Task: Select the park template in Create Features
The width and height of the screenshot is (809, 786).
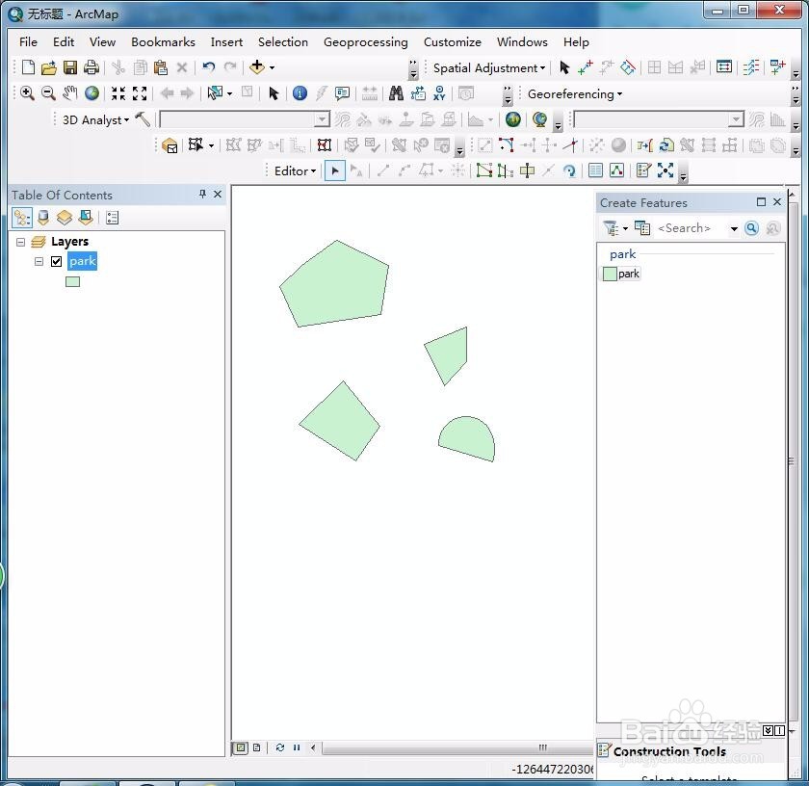Action: [x=622, y=274]
